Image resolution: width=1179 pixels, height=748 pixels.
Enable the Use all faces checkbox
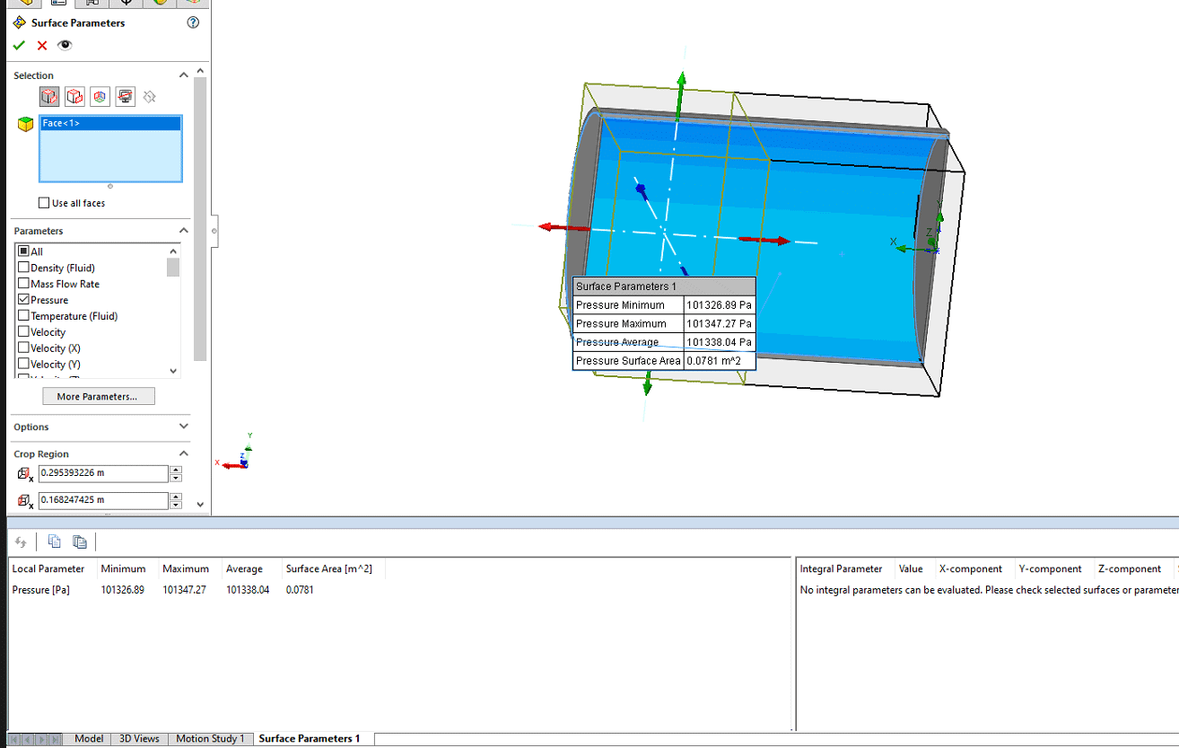pos(44,203)
